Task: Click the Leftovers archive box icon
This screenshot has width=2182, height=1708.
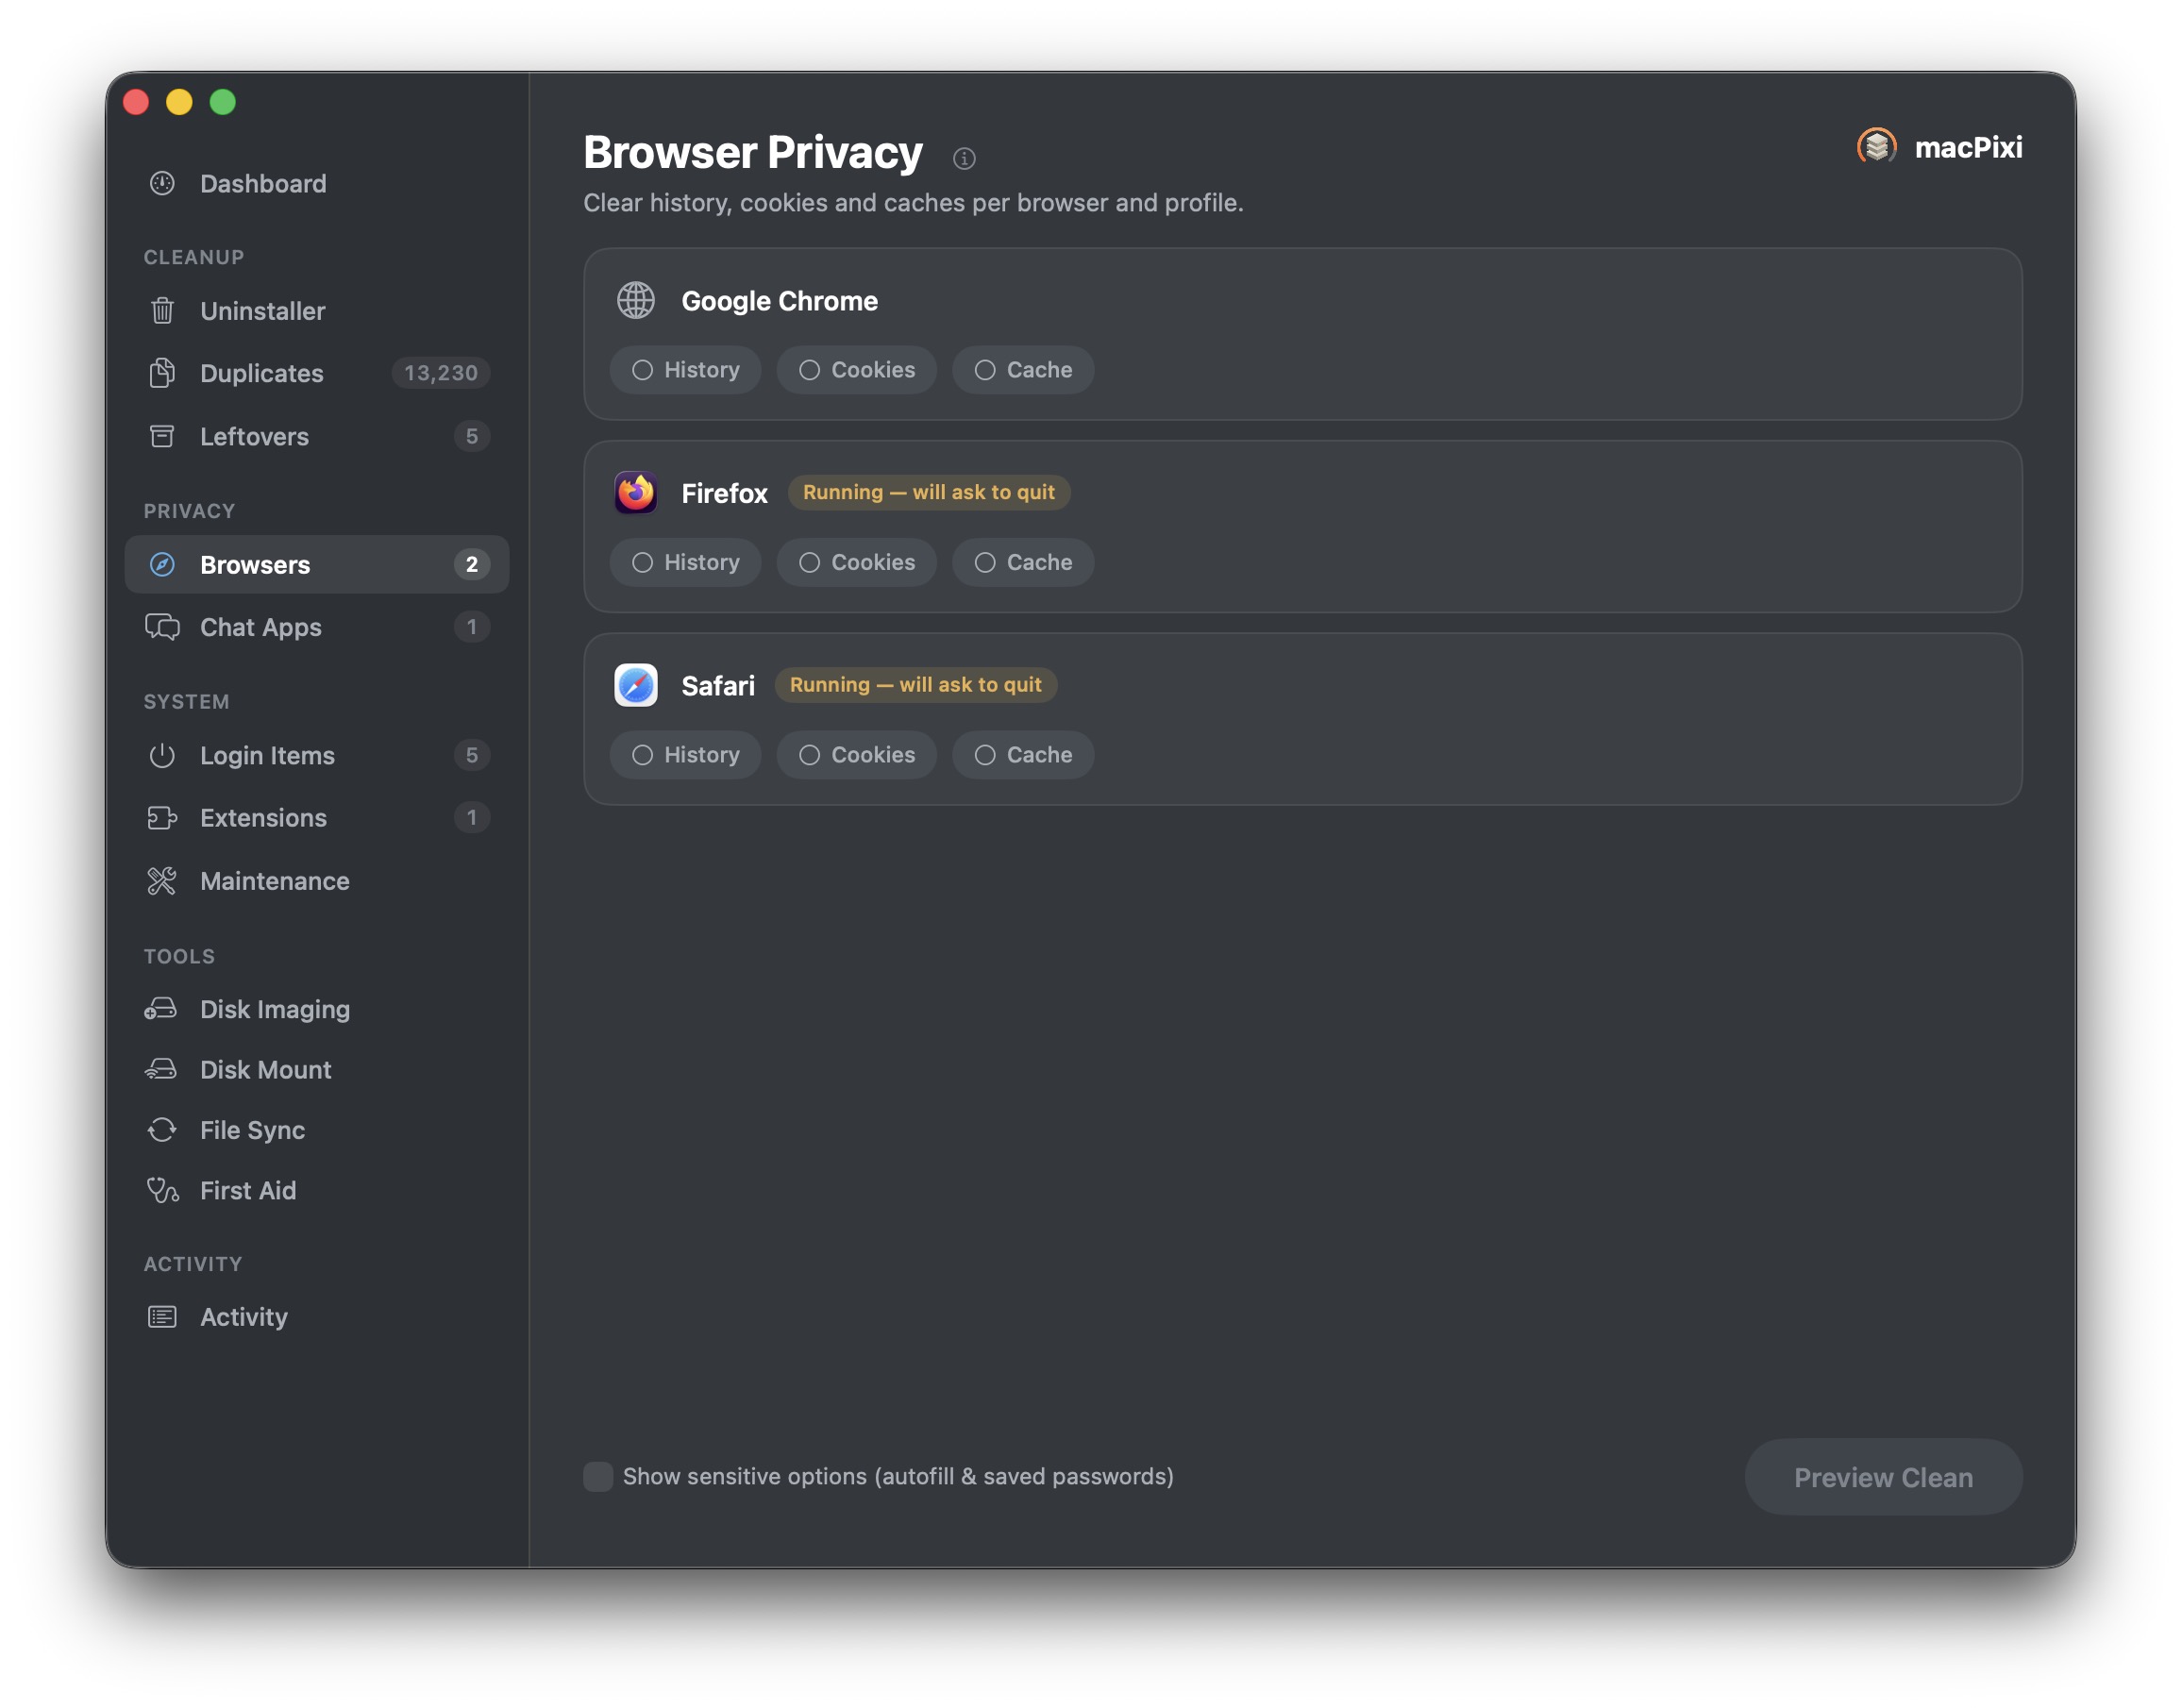Action: tap(162, 436)
